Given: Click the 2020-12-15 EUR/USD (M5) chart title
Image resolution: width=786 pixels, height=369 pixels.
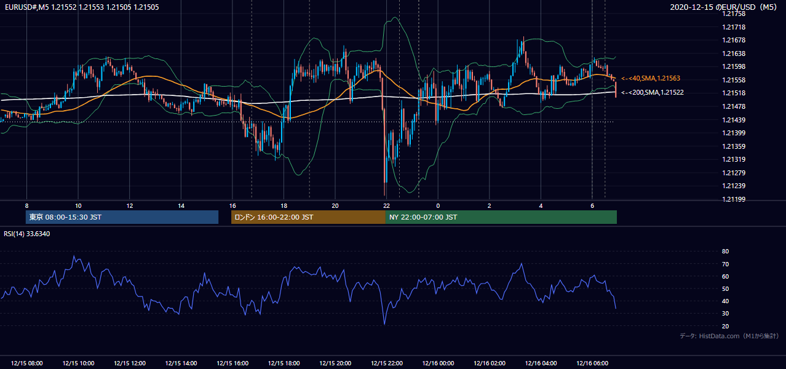Looking at the screenshot, I should point(724,7).
